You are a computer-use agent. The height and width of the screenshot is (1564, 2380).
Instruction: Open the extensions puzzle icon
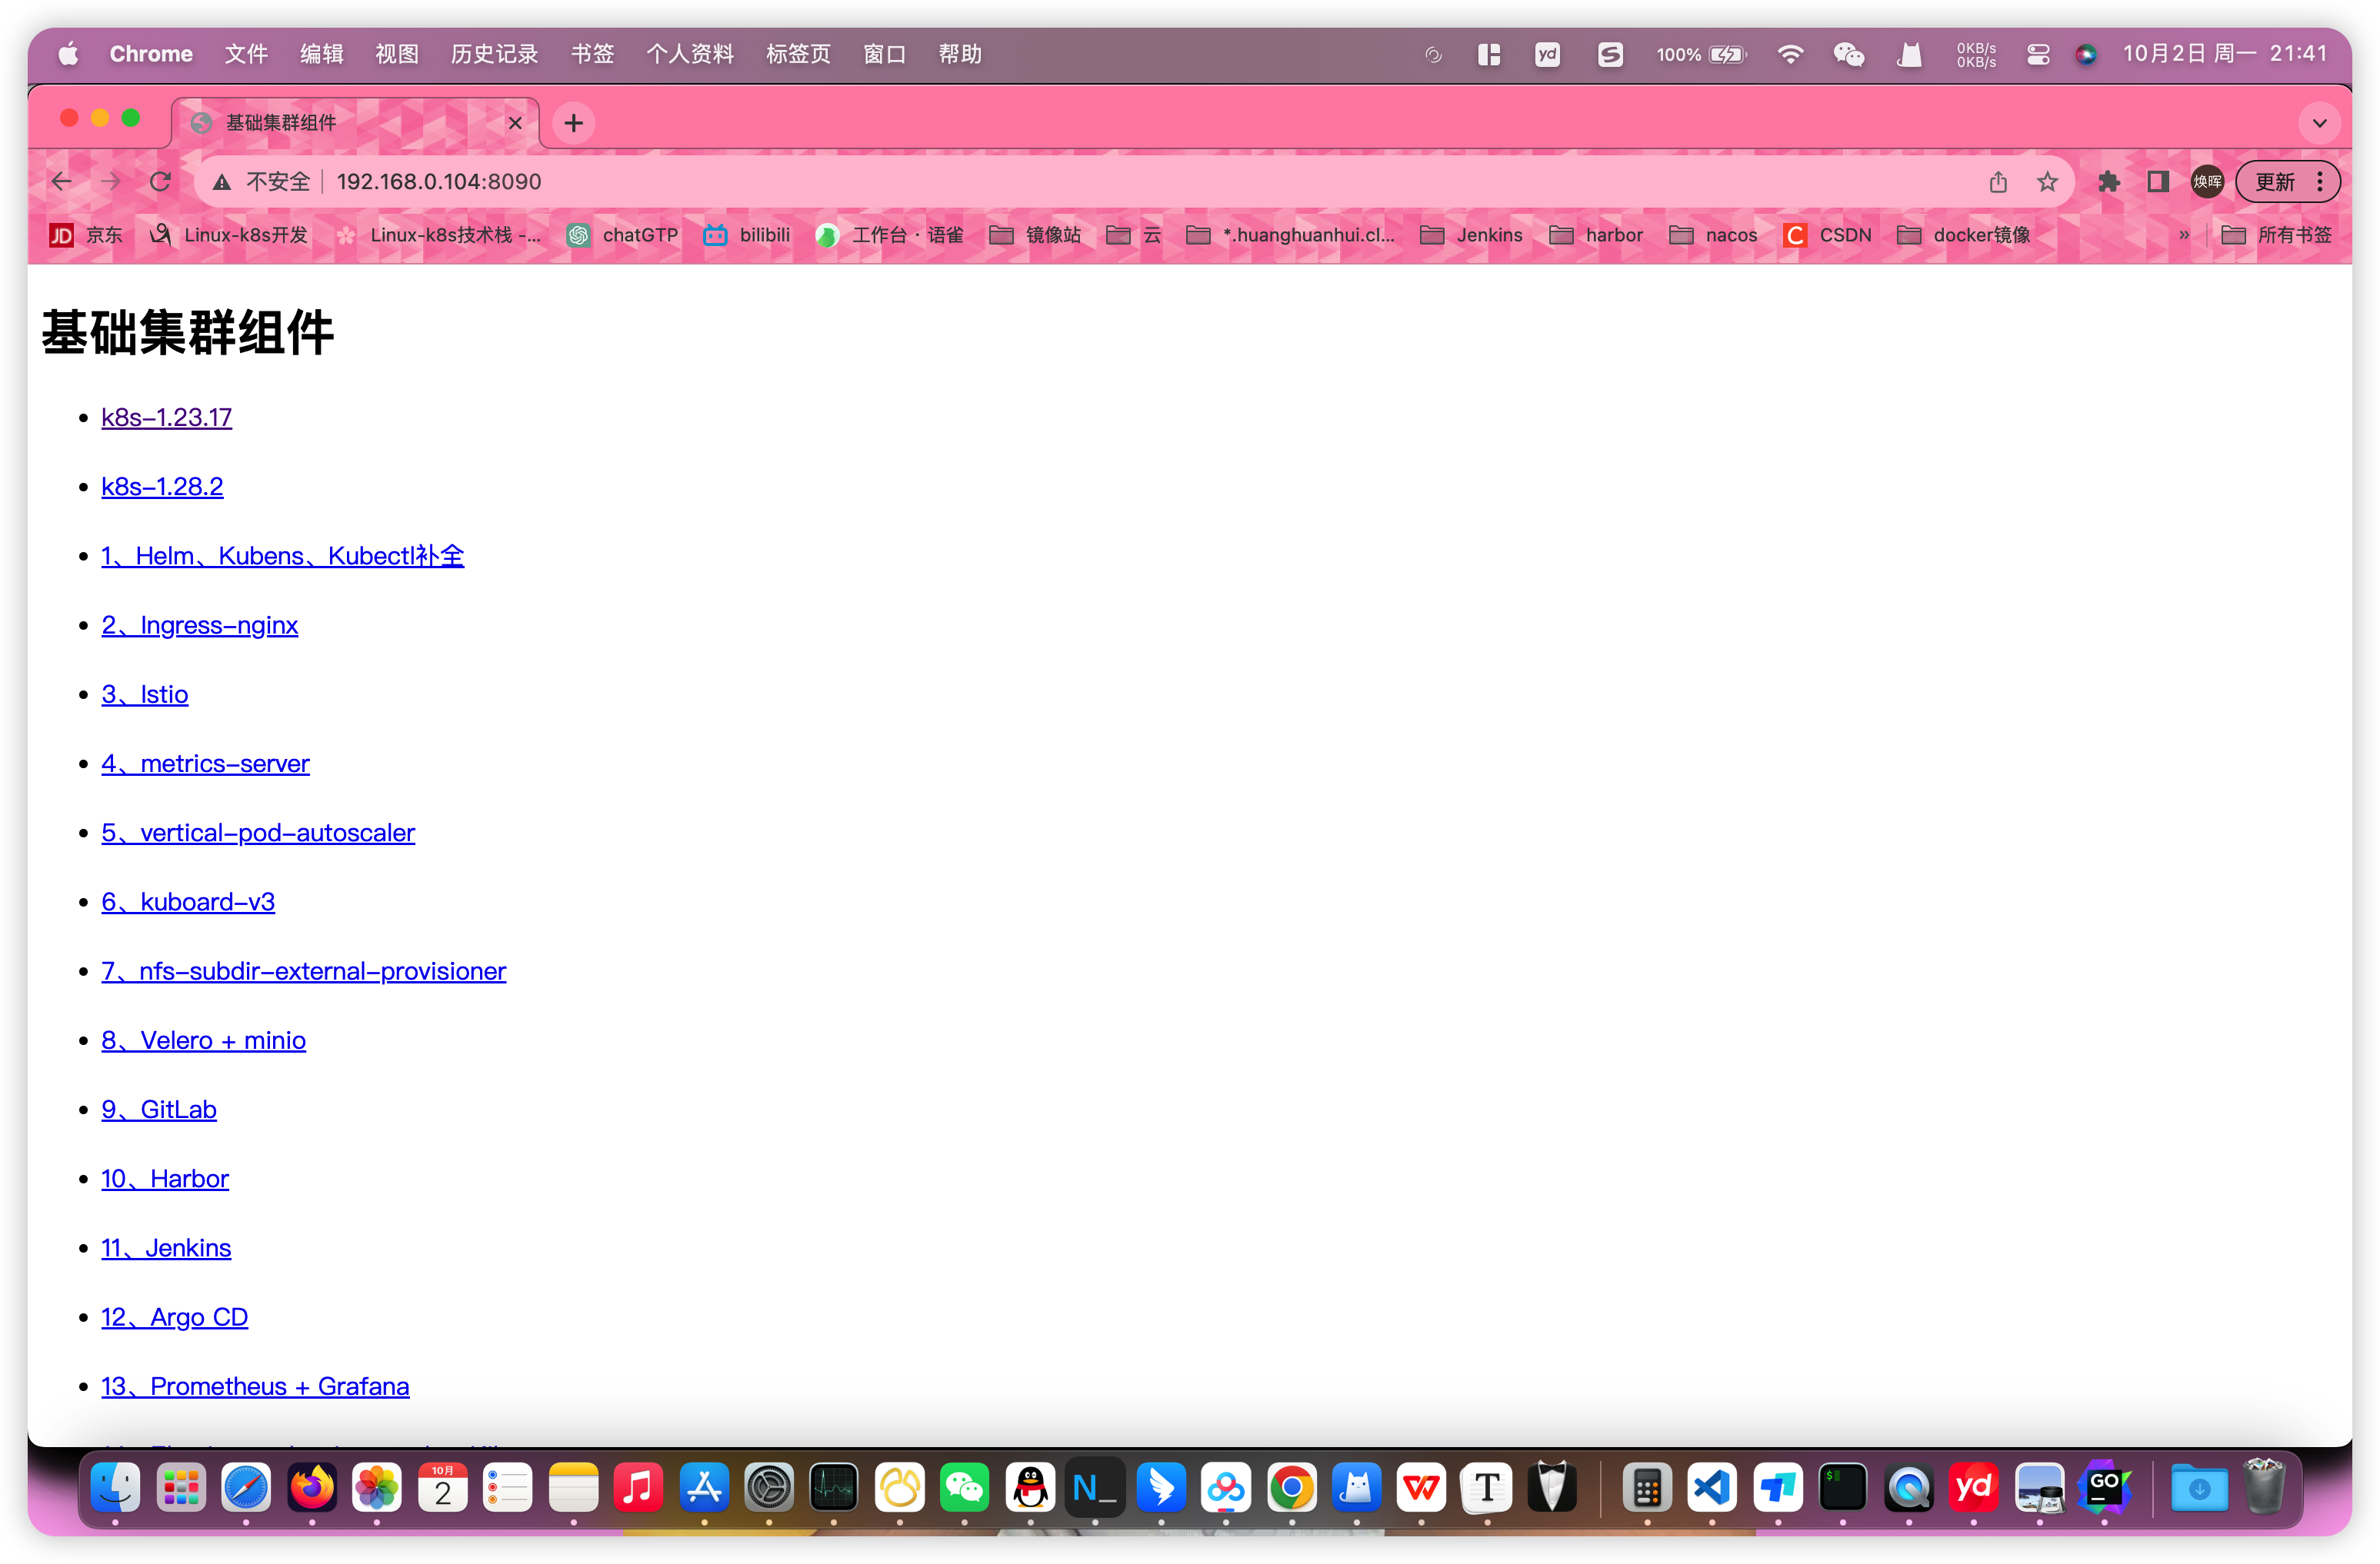(2109, 182)
